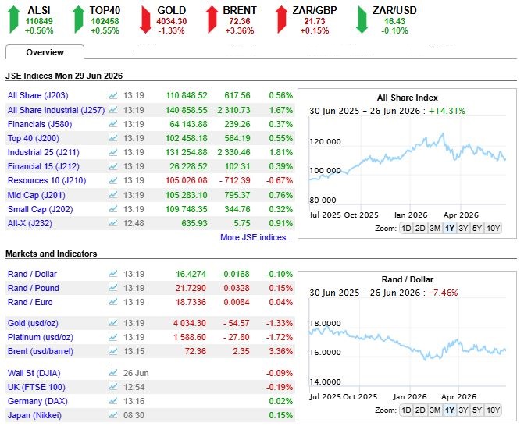Viewport: 524px width, 426px height.
Task: Select the Overview tab
Action: tap(45, 52)
